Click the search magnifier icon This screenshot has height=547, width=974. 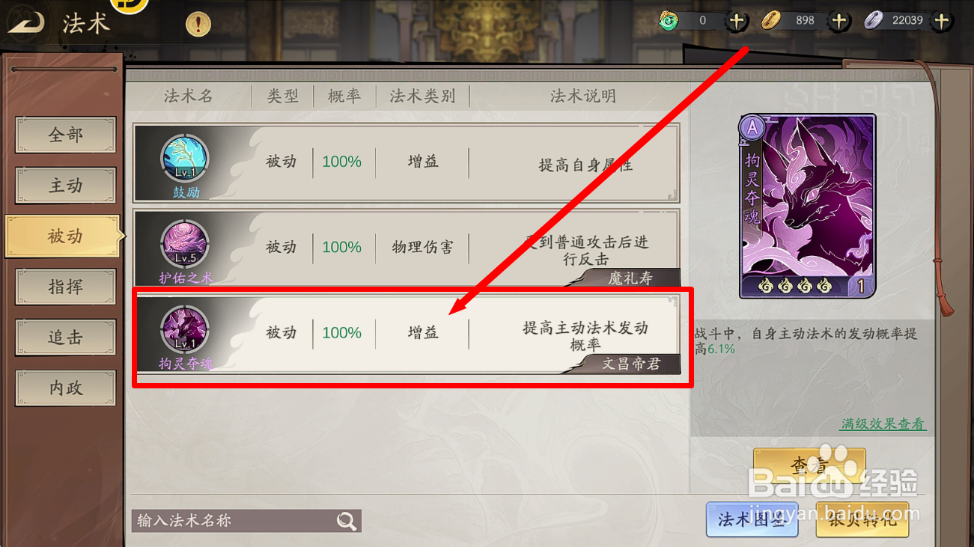[347, 522]
